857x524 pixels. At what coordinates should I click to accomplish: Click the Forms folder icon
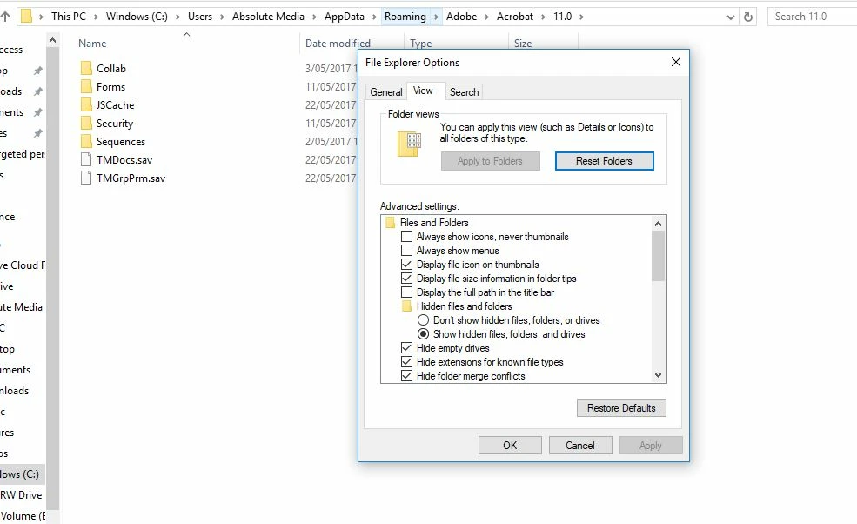(x=86, y=86)
